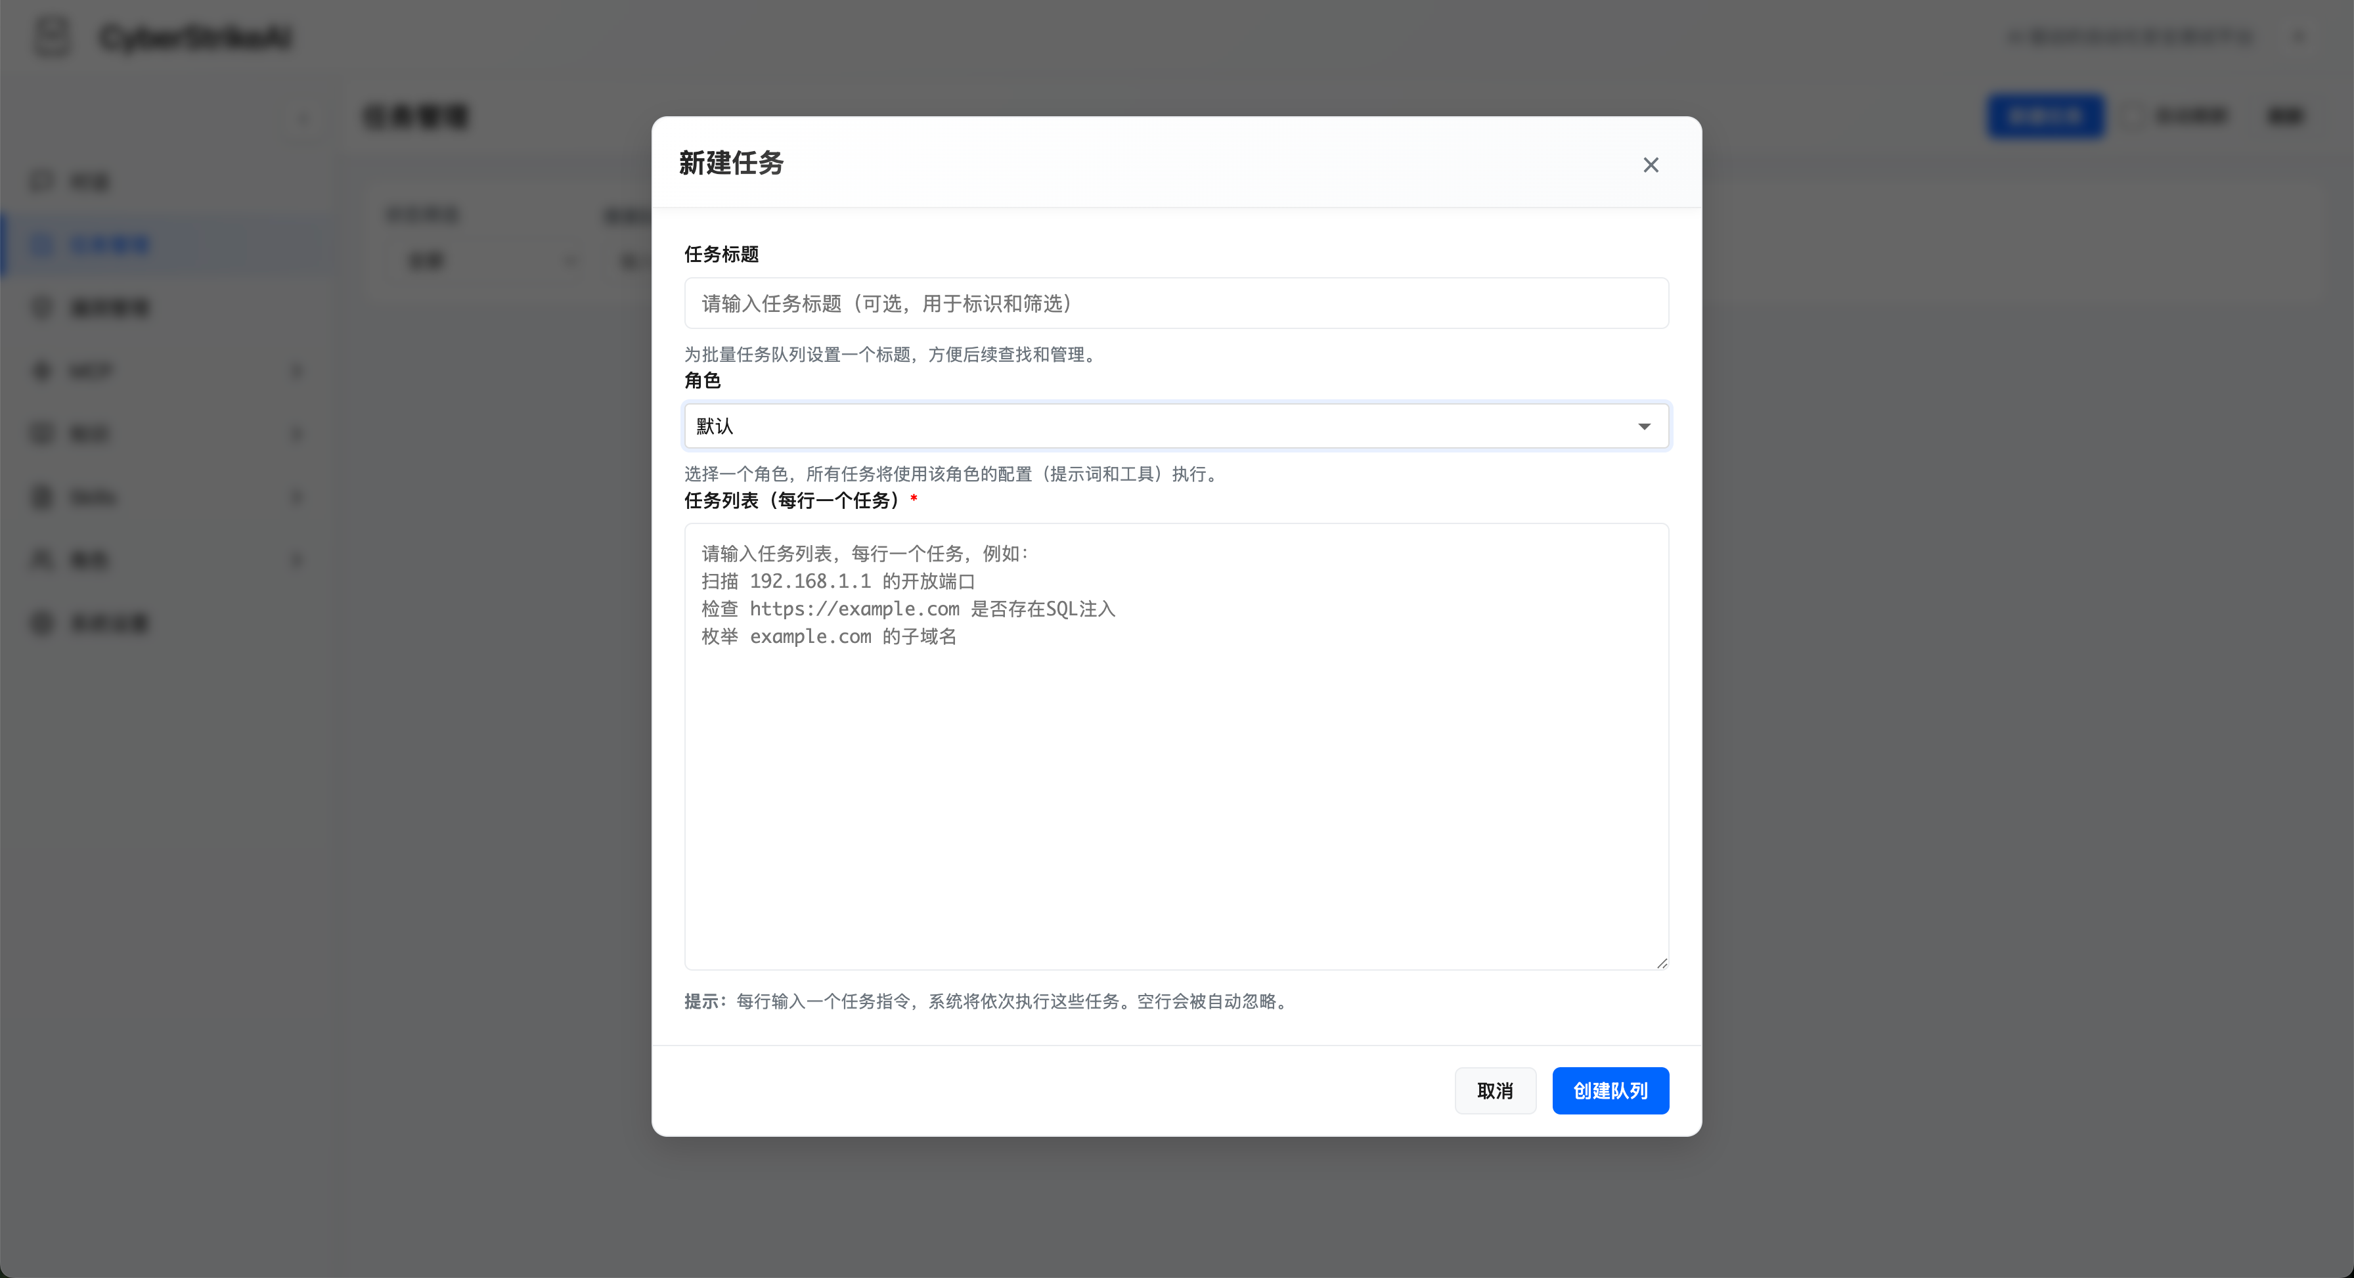Select the highlighted task management sidebar icon

click(41, 244)
